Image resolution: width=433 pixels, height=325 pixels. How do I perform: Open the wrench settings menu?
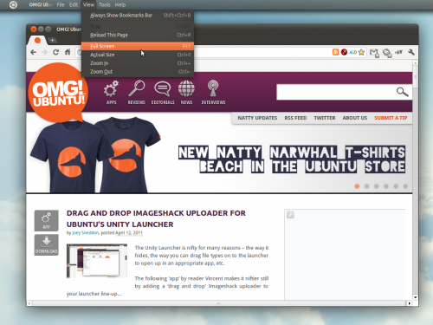pyautogui.click(x=411, y=52)
